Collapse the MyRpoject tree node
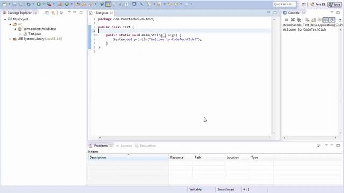This screenshot has height=193, width=344. point(5,19)
